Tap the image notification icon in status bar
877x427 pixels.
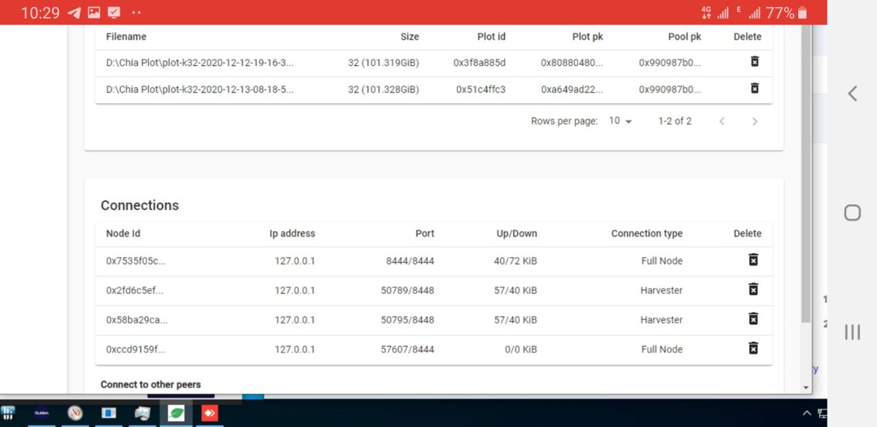tap(94, 12)
